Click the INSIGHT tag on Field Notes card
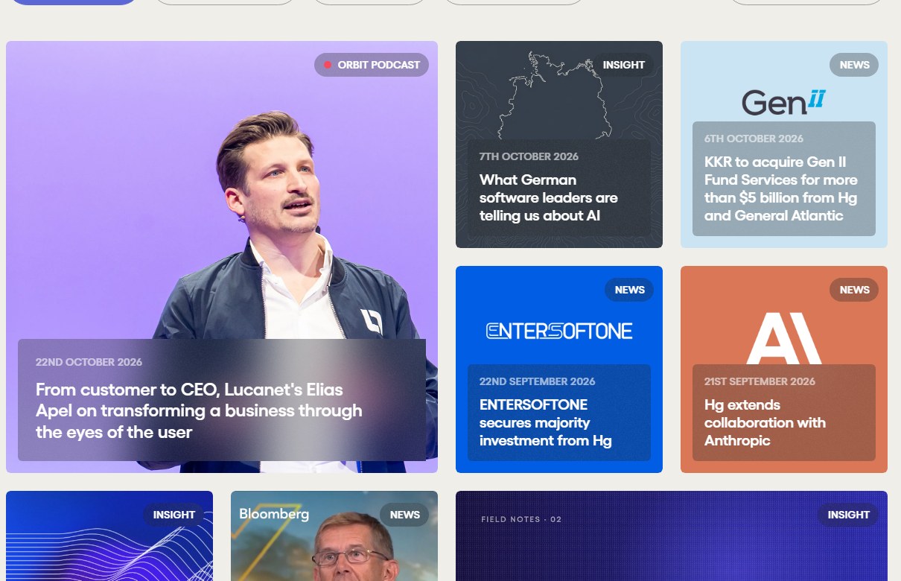The height and width of the screenshot is (581, 901). (848, 515)
